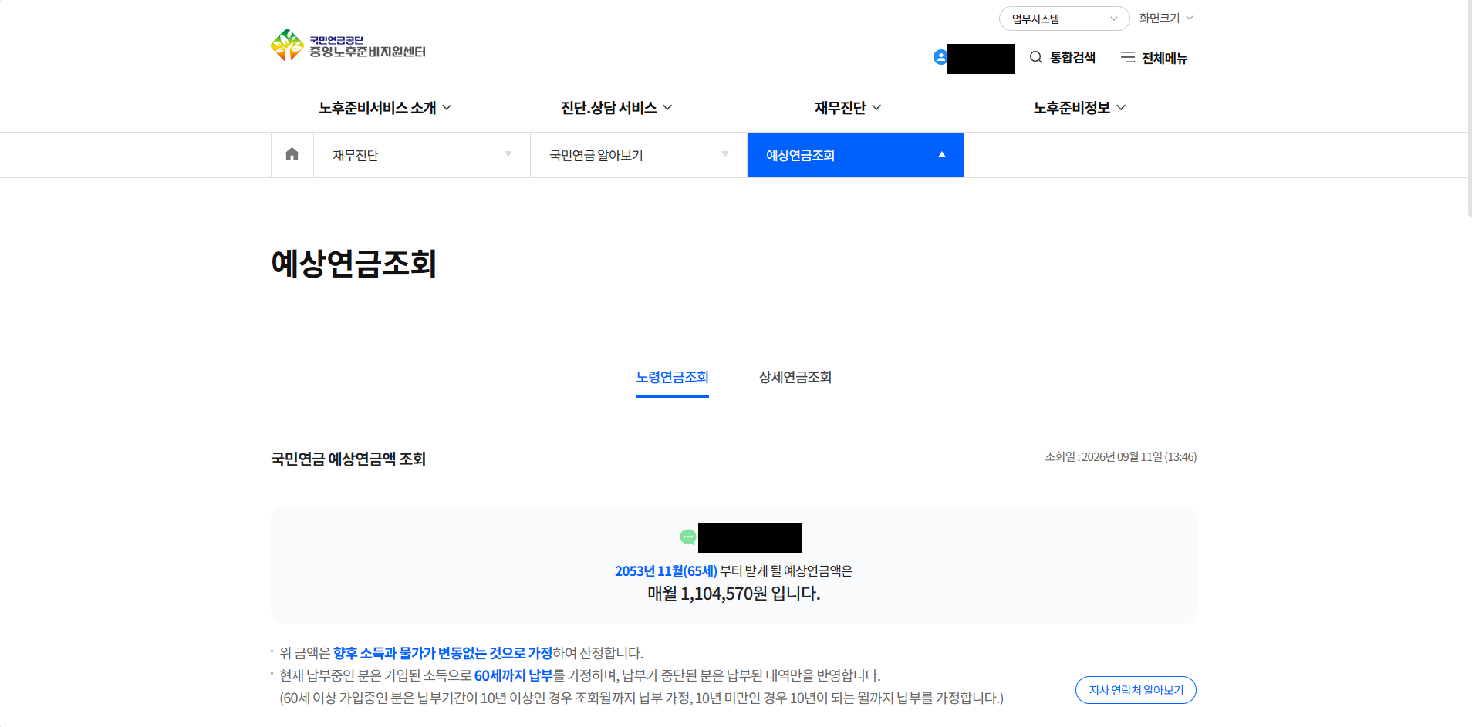Collapse 예상연금조회 breadcrumb dropdown

coord(856,155)
